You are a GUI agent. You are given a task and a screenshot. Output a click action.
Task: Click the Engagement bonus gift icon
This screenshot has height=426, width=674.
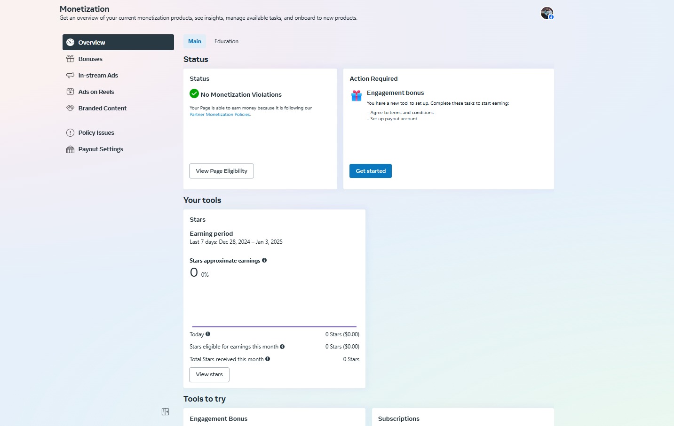point(357,96)
